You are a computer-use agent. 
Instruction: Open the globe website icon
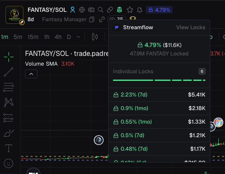point(82,10)
